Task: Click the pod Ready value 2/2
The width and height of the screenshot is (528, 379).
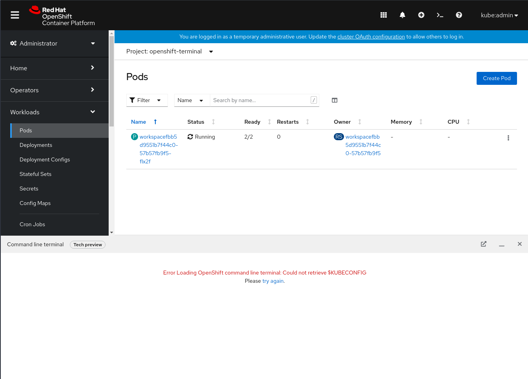Action: coord(249,137)
